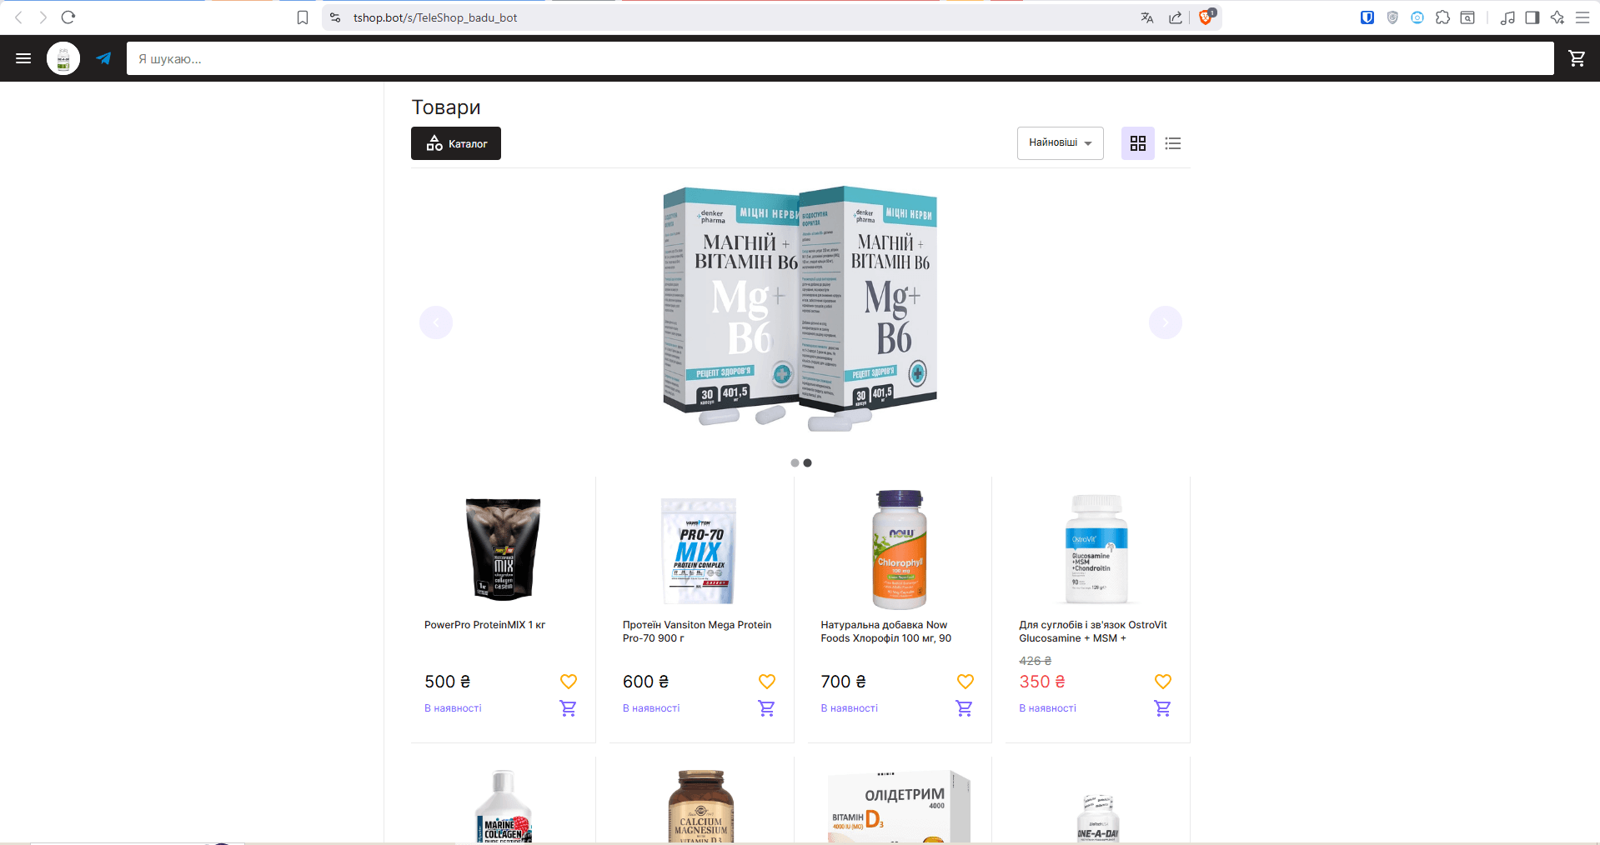Viewport: 1600px width, 845px height.
Task: Open the Протеїн Vansiton Mega Protein link
Action: pyautogui.click(x=697, y=632)
